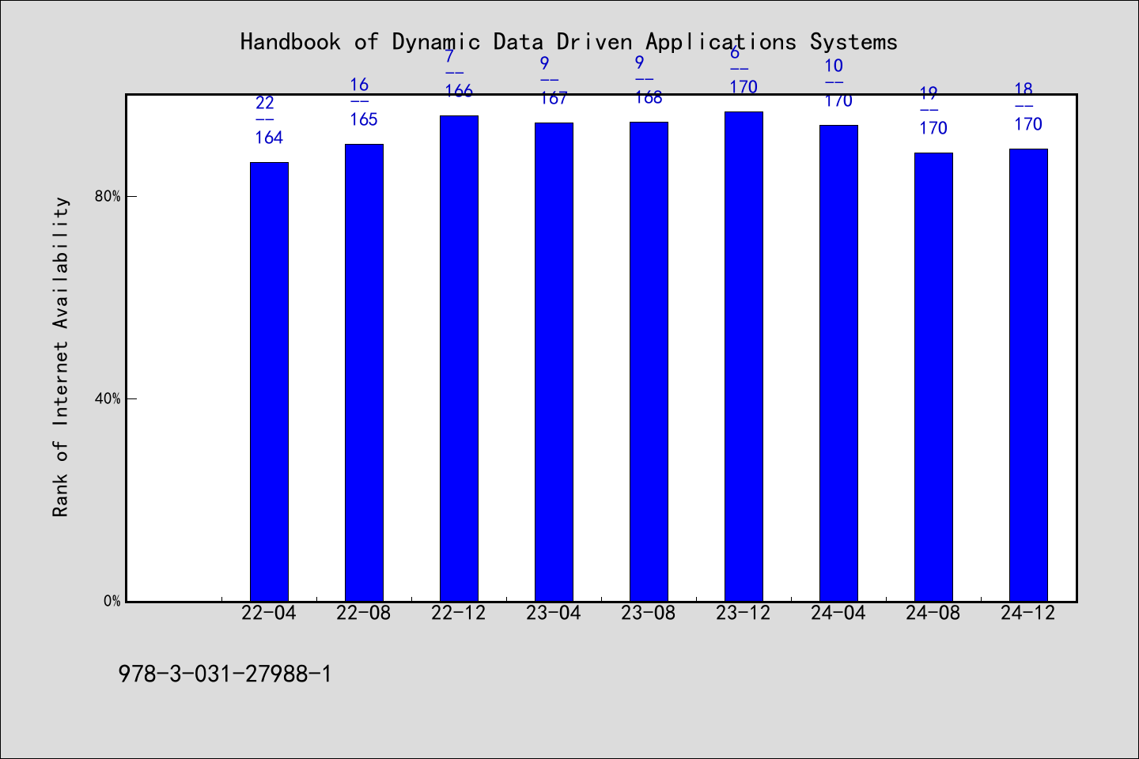Image resolution: width=1139 pixels, height=759 pixels.
Task: Select the blue bar for 23-08
Action: click(x=649, y=361)
